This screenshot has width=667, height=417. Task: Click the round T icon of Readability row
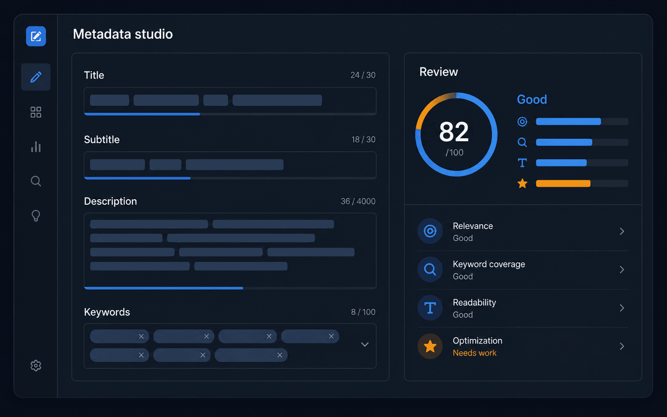(x=430, y=308)
